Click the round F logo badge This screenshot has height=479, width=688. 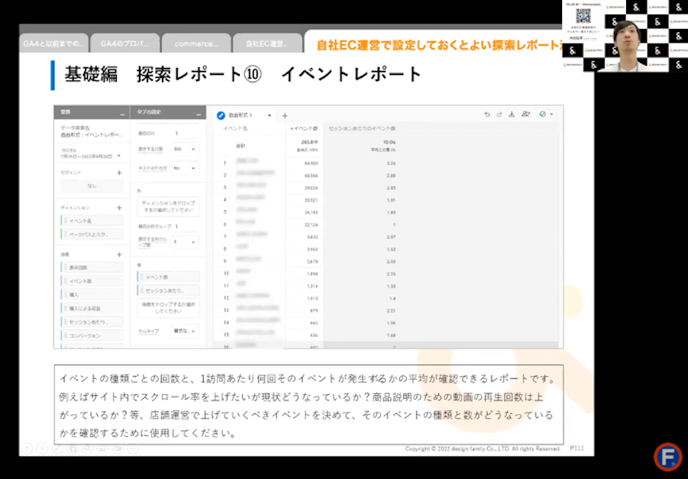[668, 457]
